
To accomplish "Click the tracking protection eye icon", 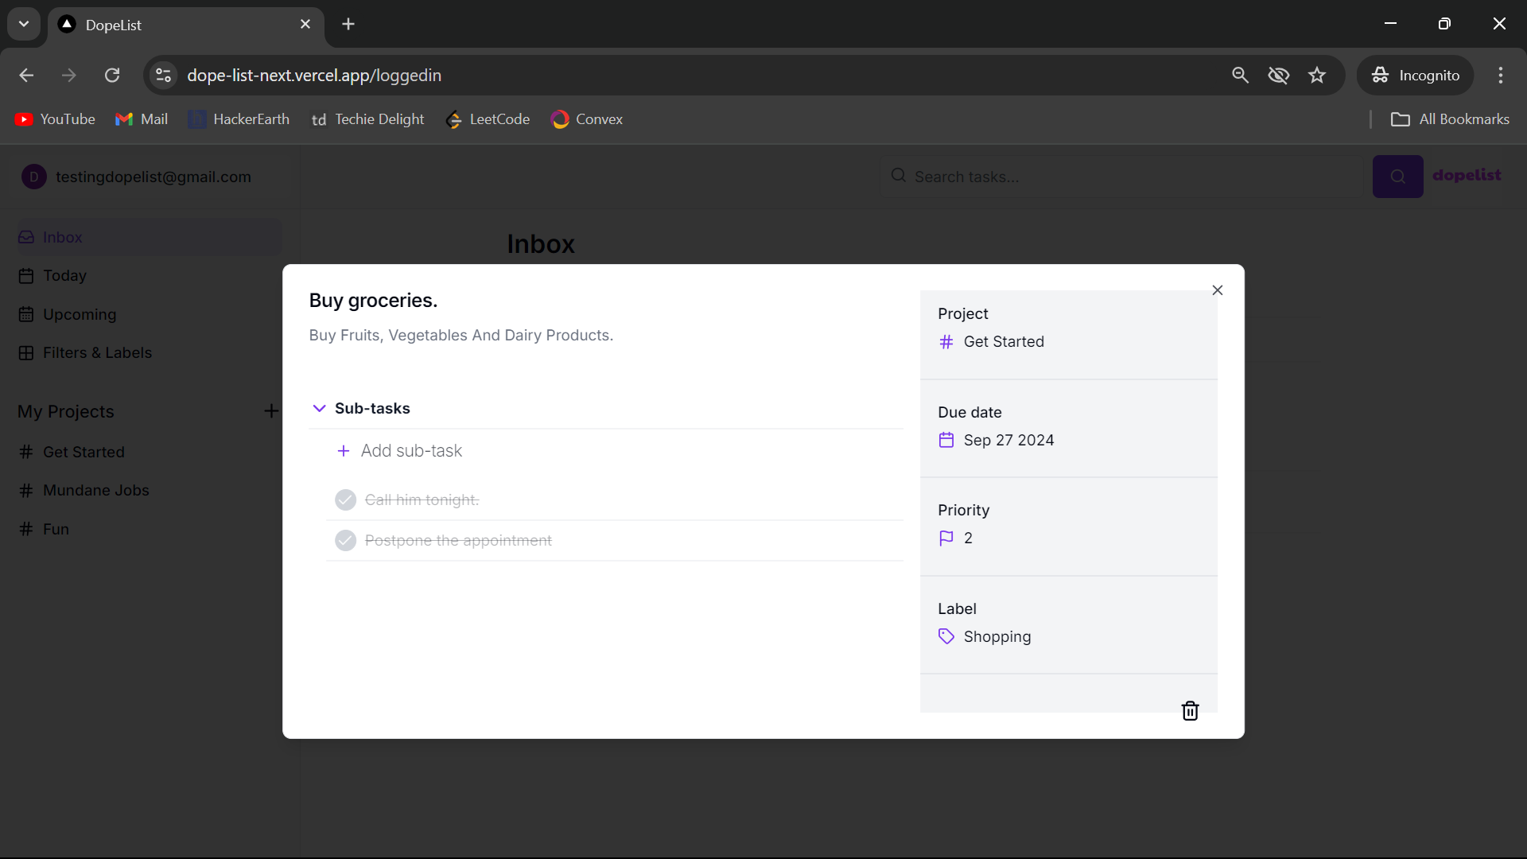I will (1278, 76).
